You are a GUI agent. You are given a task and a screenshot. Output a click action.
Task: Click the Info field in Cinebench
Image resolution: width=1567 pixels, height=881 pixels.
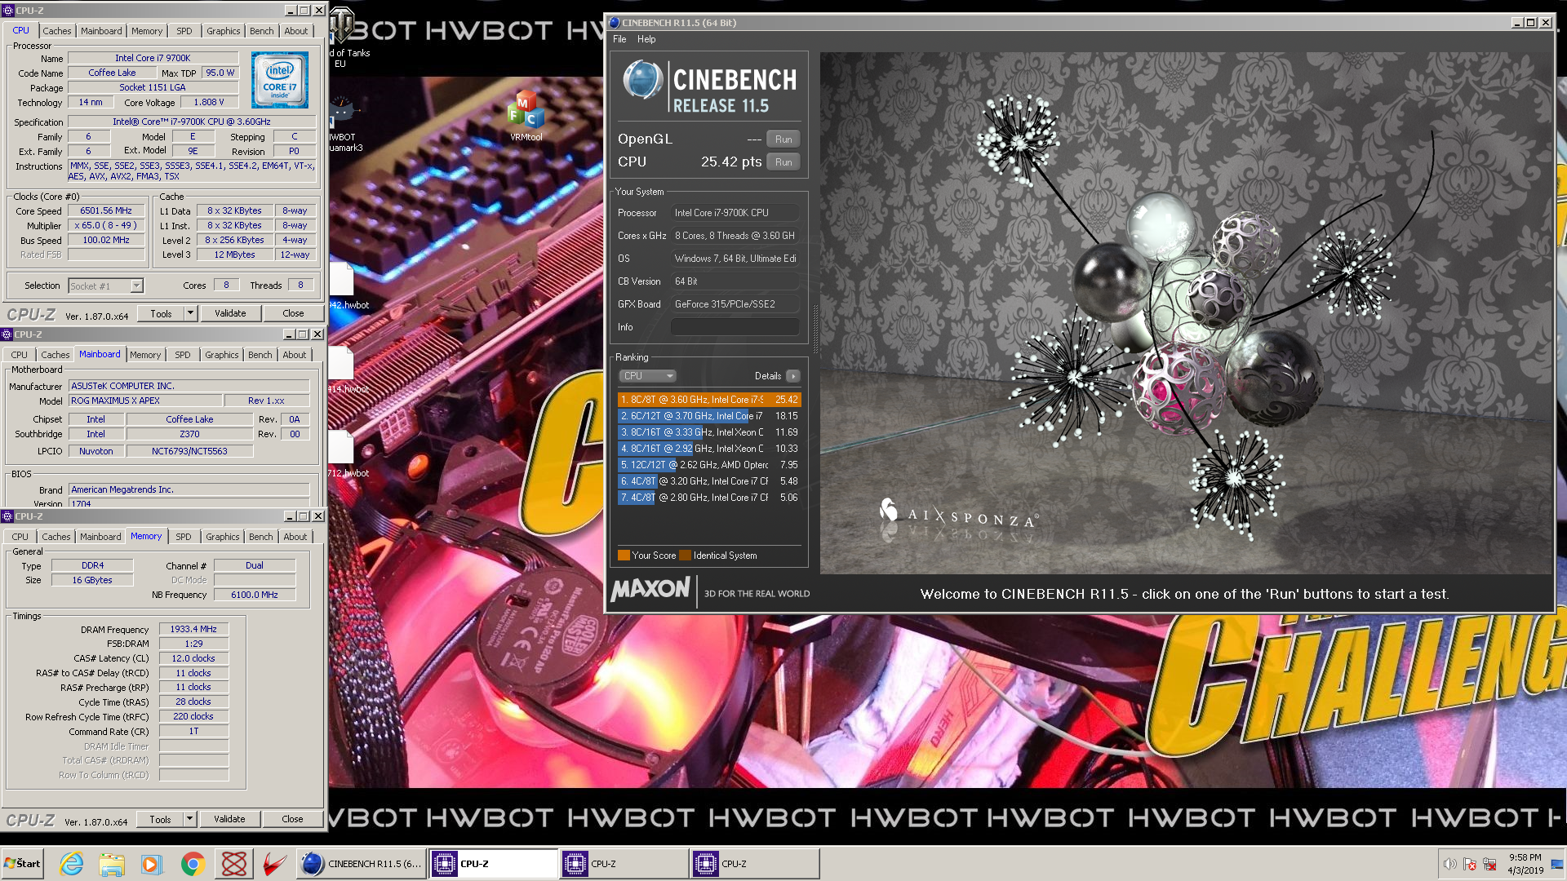point(735,327)
